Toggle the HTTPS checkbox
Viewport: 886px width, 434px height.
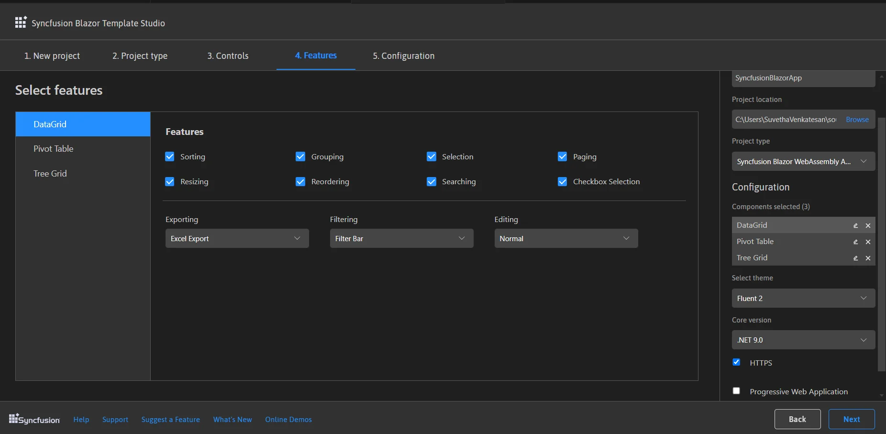pyautogui.click(x=736, y=362)
